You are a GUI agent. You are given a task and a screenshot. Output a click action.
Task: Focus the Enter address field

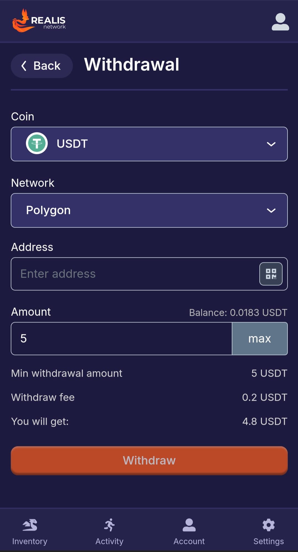[132, 274]
